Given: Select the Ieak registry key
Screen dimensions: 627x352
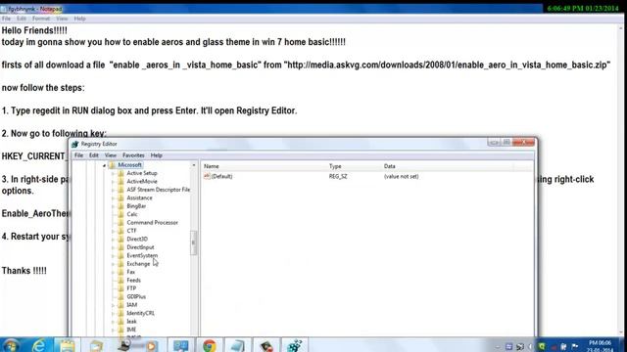Looking at the screenshot, I should (x=131, y=322).
